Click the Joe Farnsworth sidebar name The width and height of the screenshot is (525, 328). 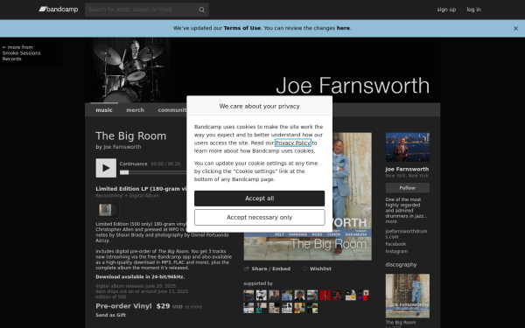(407, 170)
